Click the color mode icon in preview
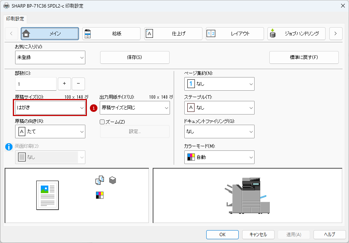349x243 pixels. point(100,195)
